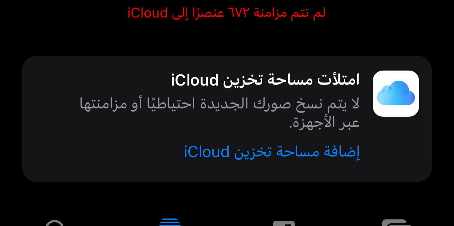This screenshot has height=226, width=454.
Task: Click the word iCloud in the bold title
Action: click(x=195, y=80)
